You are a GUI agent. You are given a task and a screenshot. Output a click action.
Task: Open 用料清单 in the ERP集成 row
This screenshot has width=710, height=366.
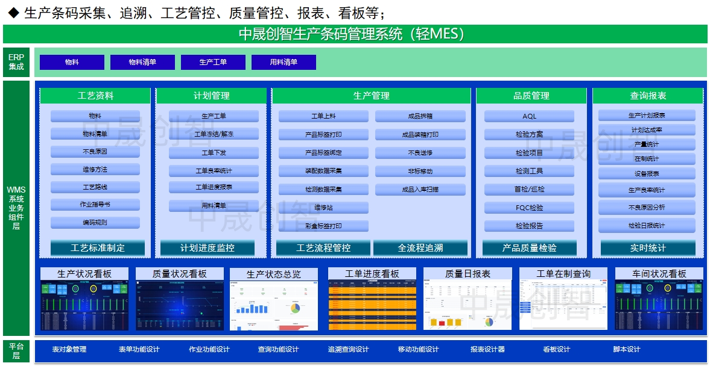[284, 63]
